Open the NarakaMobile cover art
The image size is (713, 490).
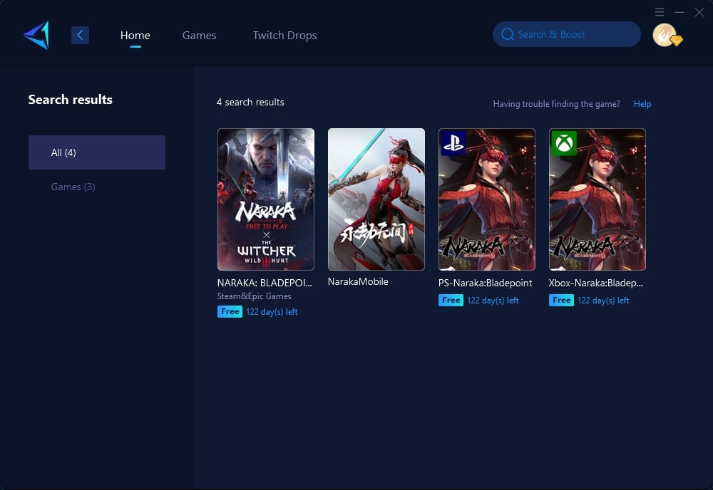coord(376,199)
